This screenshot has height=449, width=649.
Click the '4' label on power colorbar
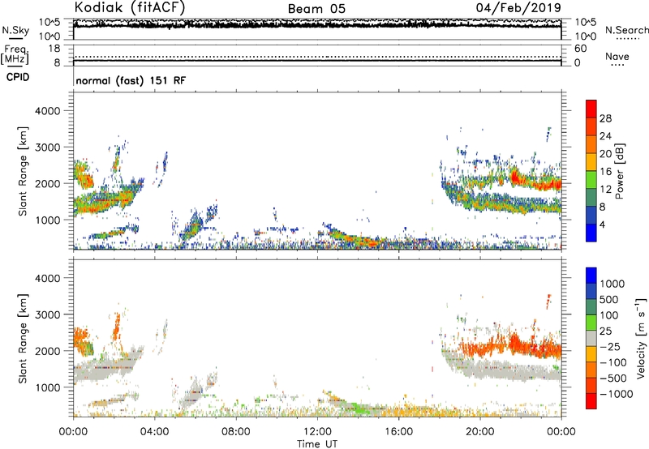tap(602, 224)
